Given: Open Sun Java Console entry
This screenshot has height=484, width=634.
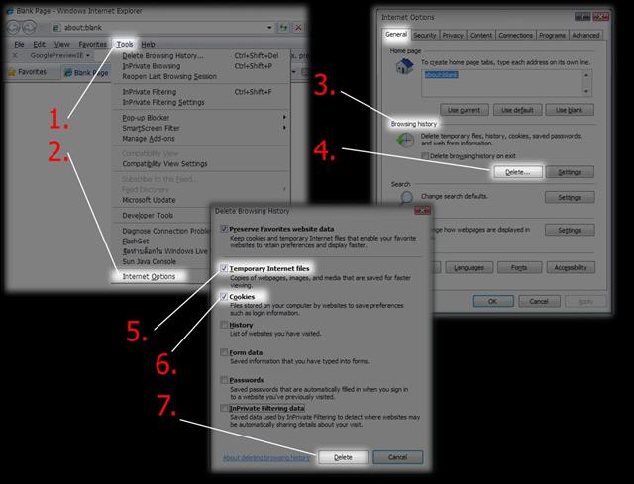Looking at the screenshot, I should click(150, 262).
